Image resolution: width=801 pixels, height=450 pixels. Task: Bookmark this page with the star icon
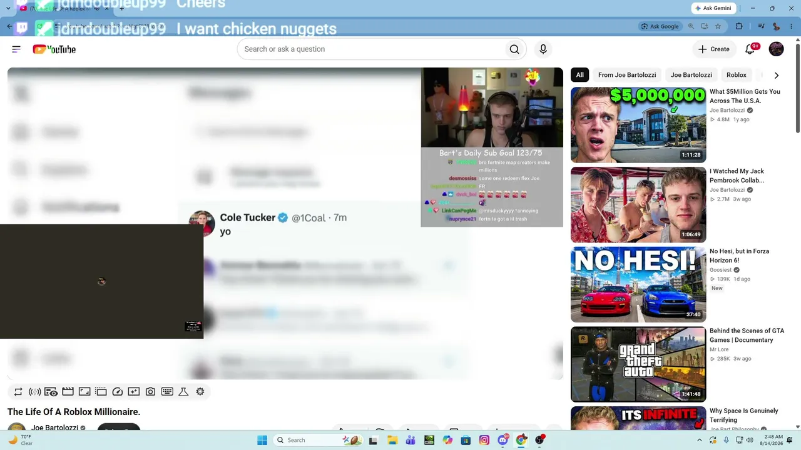(718, 26)
